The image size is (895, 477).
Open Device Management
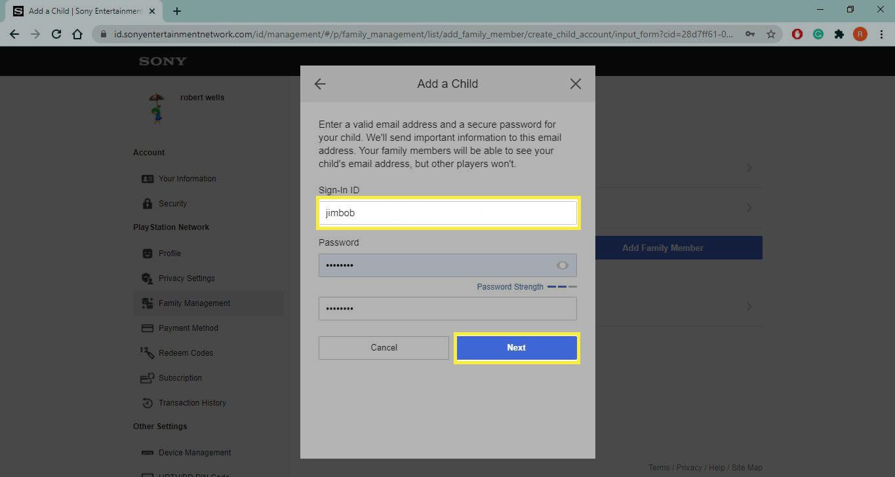coord(195,453)
